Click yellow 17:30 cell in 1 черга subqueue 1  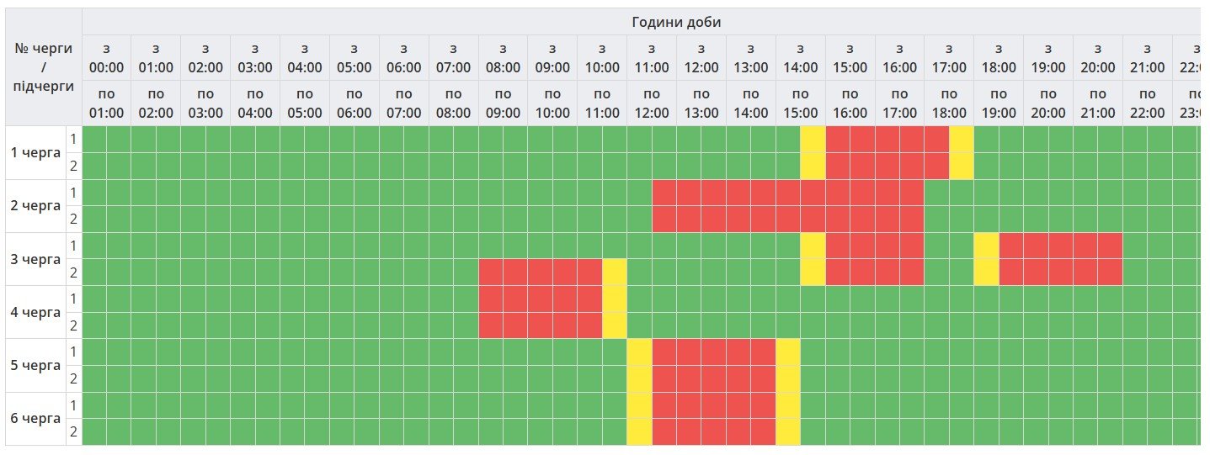(x=962, y=139)
